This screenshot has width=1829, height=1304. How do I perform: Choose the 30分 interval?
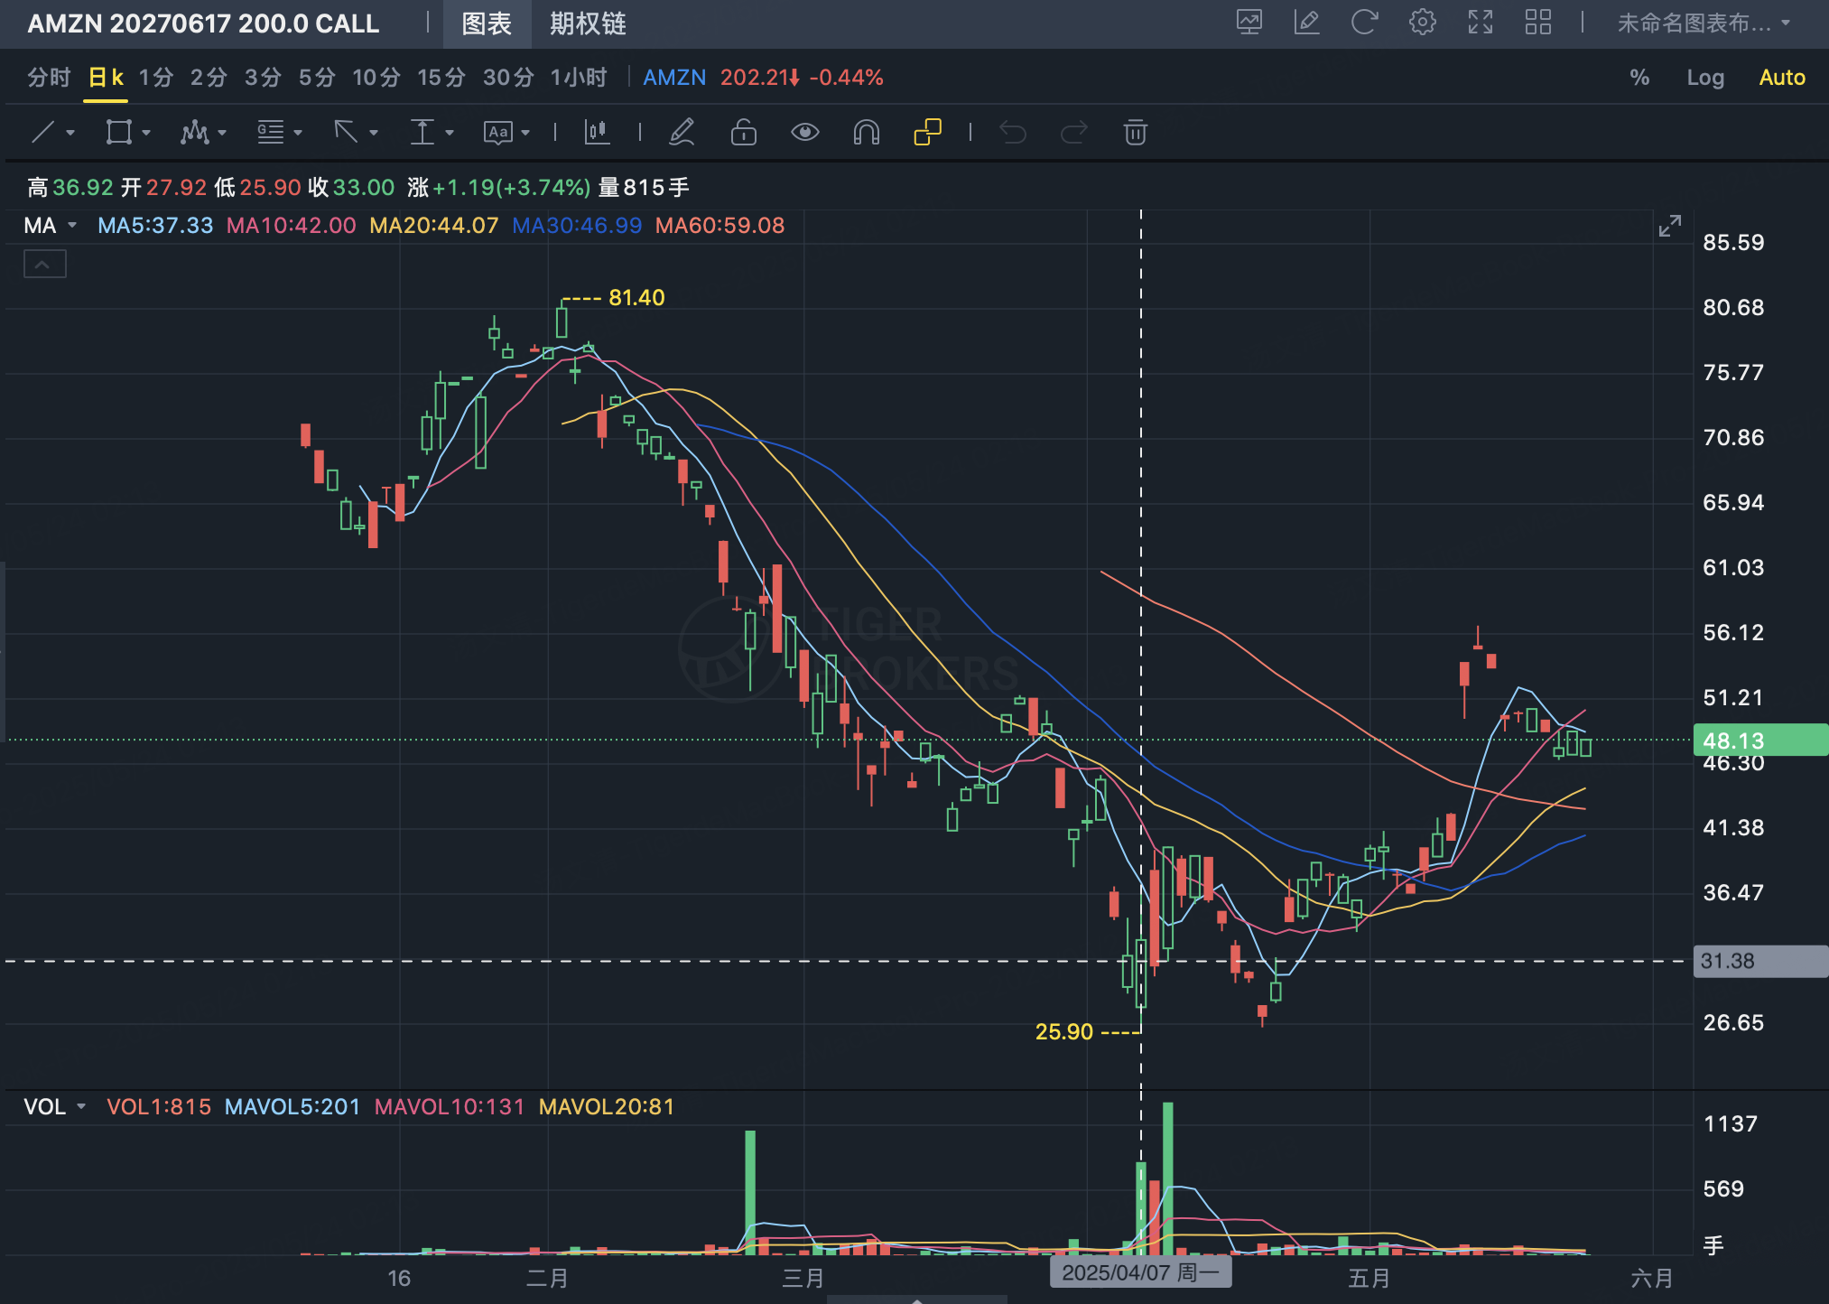coord(508,78)
